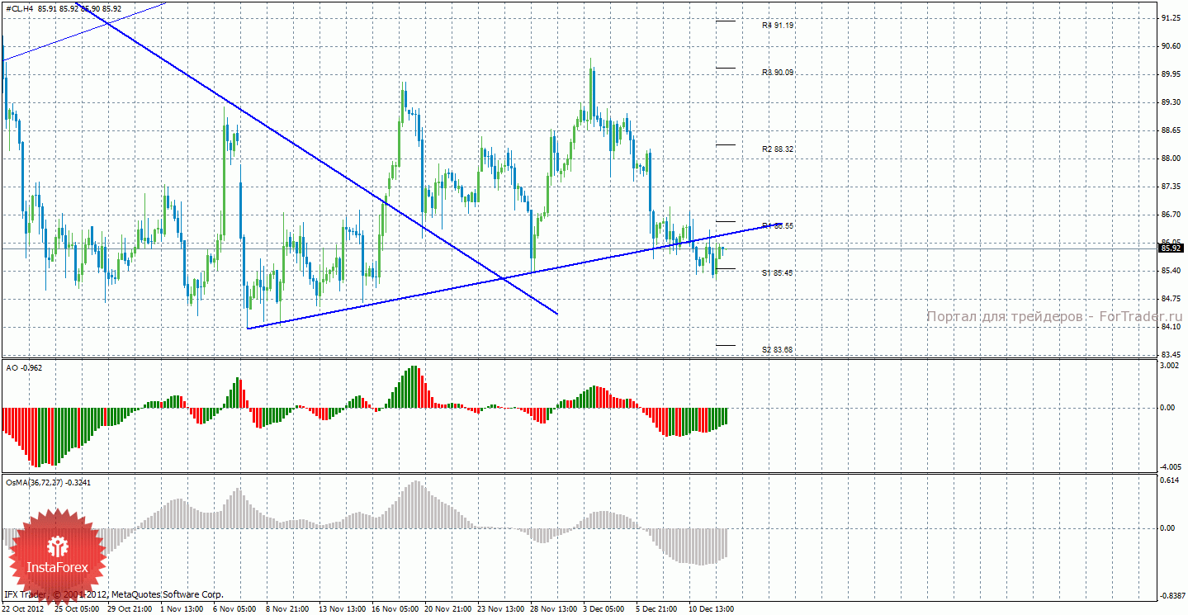Click the 13 Nov 13:00 time label
This screenshot has width=1188, height=615.
tap(342, 608)
